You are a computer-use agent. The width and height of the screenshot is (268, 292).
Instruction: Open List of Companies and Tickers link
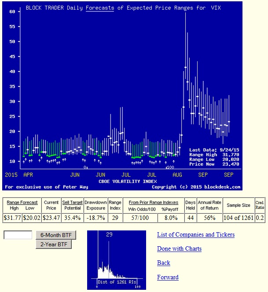[196, 235]
